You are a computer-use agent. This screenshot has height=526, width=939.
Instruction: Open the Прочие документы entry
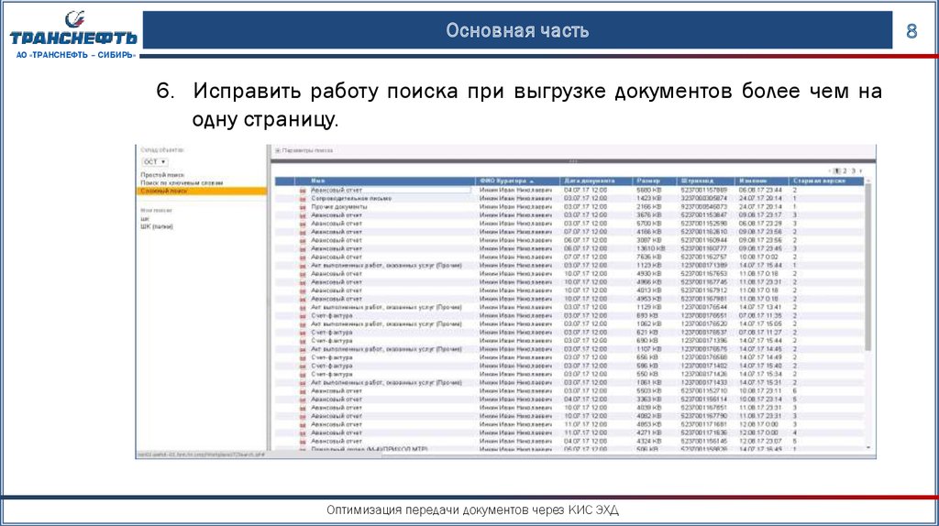(x=339, y=206)
